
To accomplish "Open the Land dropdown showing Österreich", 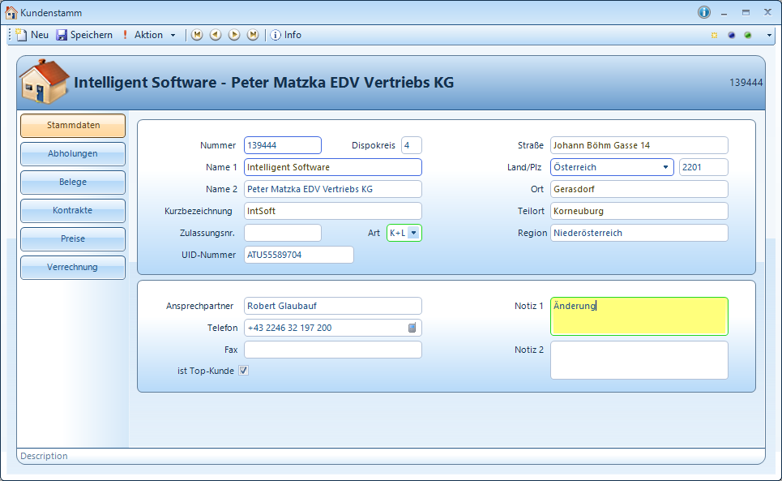I will (x=612, y=167).
